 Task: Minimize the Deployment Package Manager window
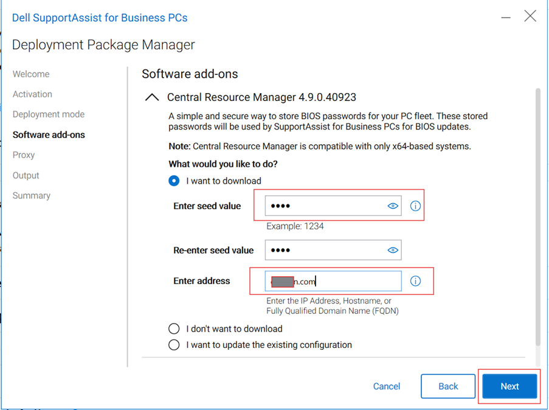click(x=506, y=17)
